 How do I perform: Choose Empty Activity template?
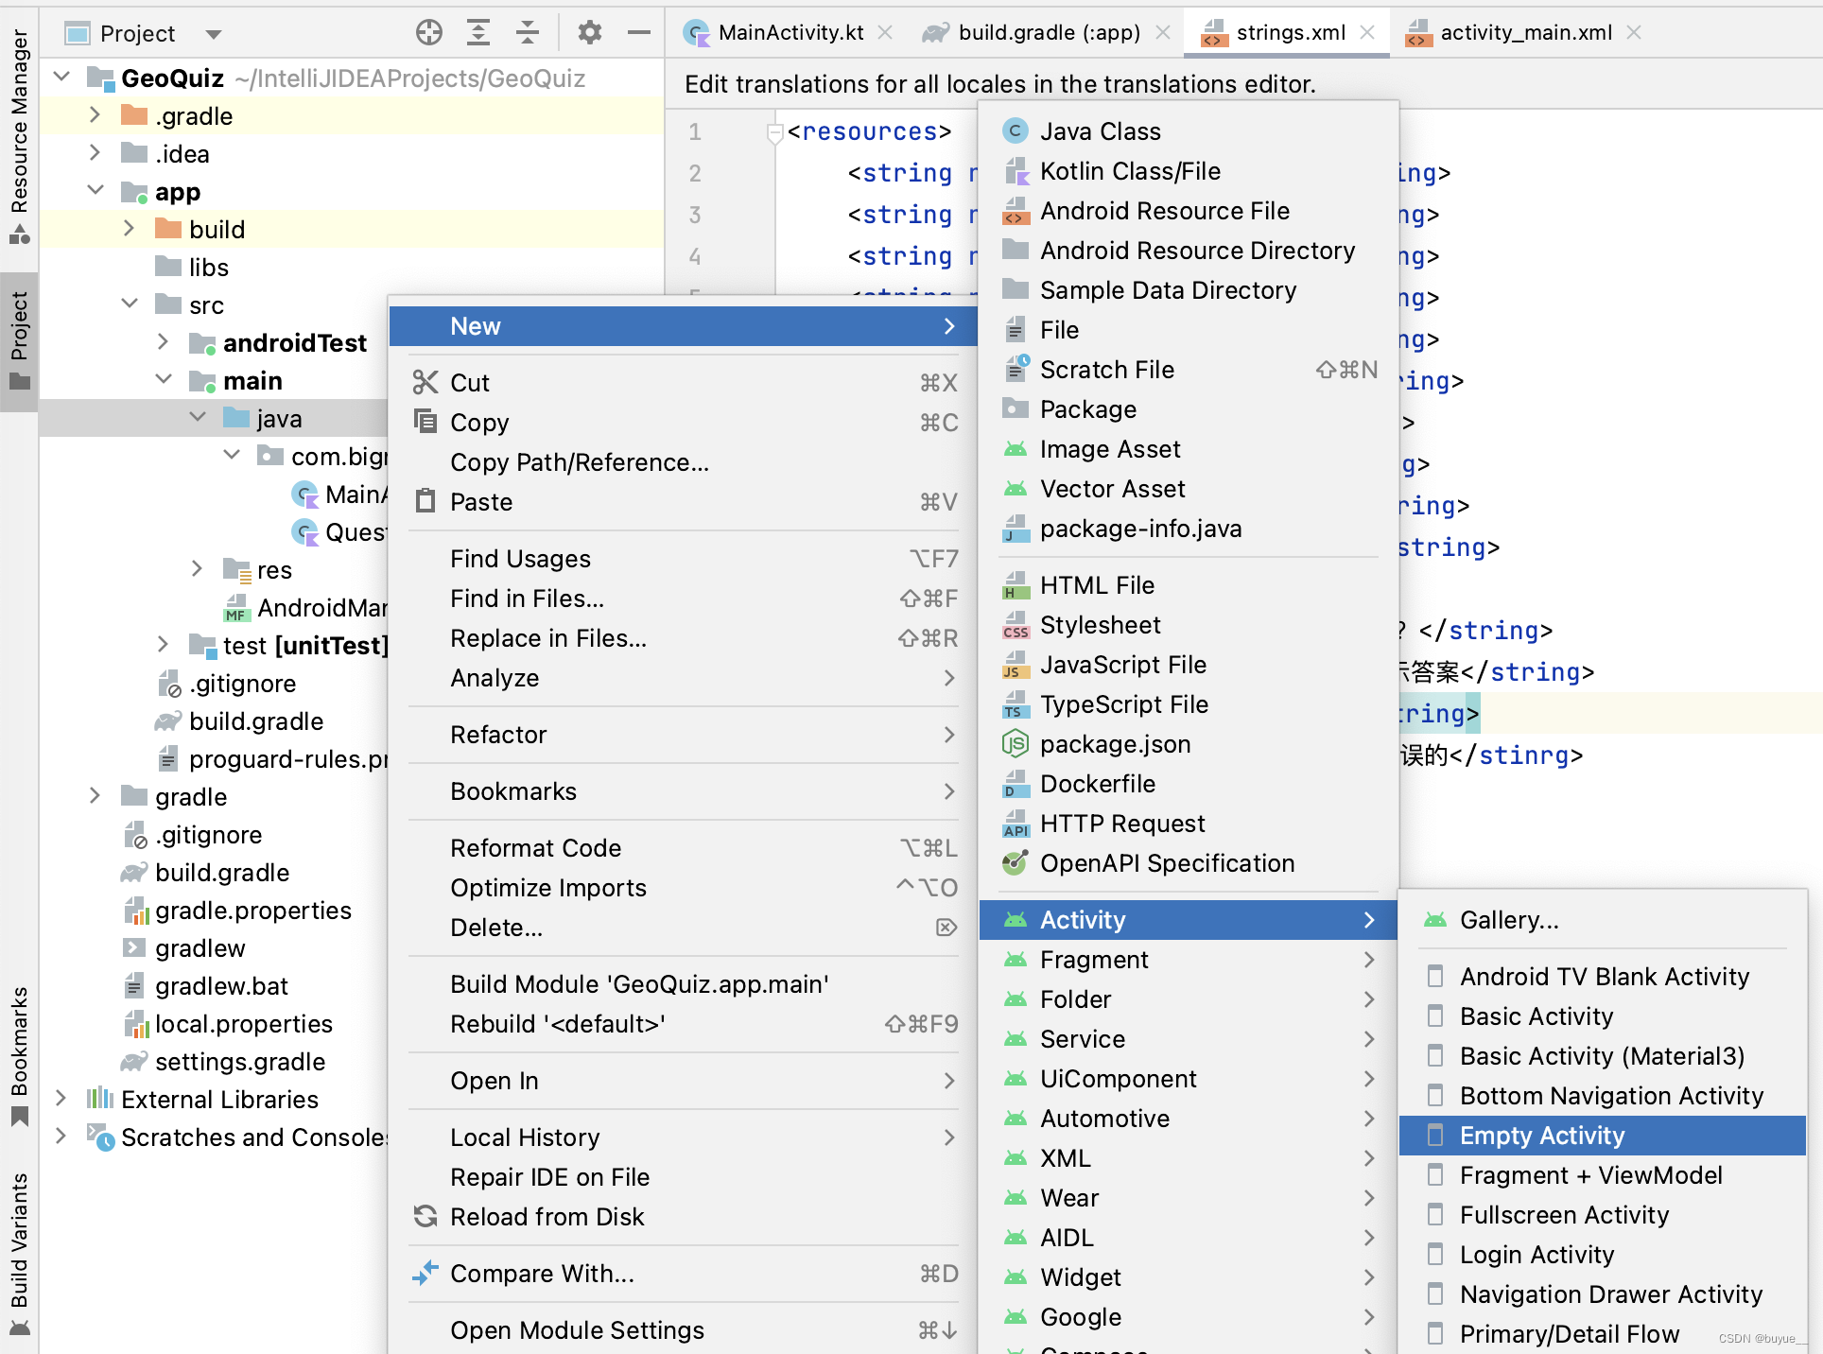[x=1603, y=1136]
